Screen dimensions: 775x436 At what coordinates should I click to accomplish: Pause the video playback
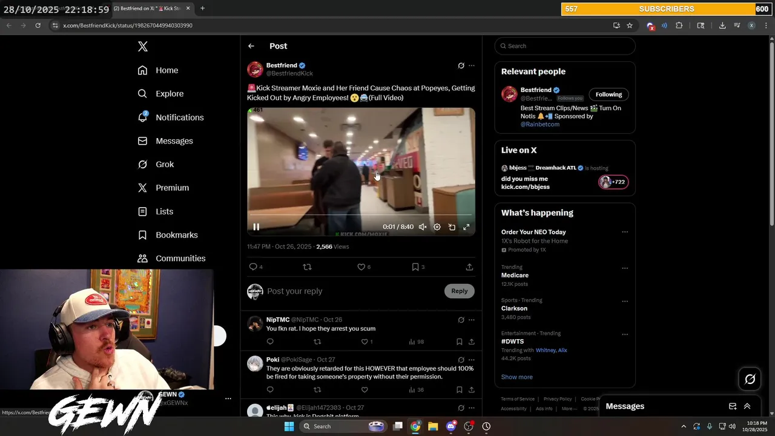[256, 227]
